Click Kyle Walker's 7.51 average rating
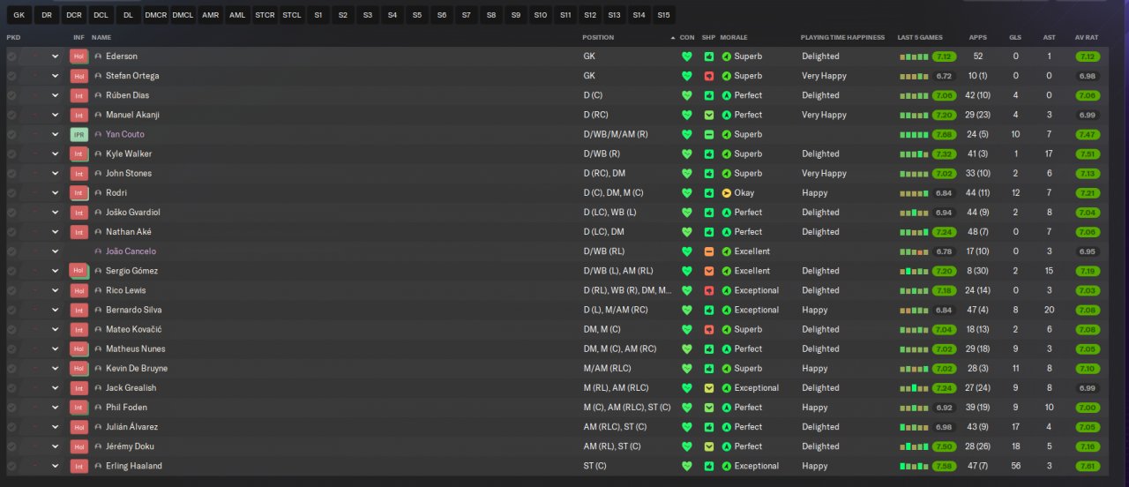 pos(1088,154)
